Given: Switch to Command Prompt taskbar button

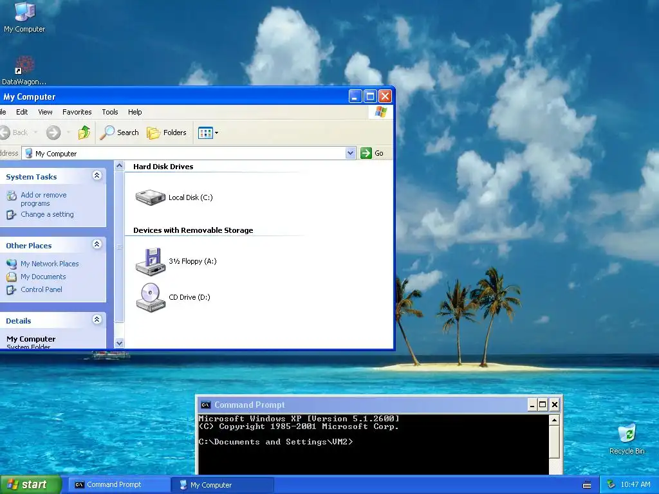Looking at the screenshot, I should pos(118,484).
